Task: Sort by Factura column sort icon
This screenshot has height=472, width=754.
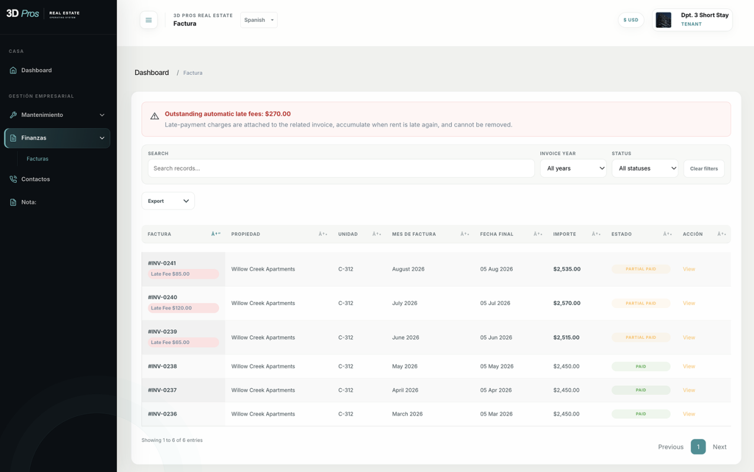Action: [x=216, y=234]
